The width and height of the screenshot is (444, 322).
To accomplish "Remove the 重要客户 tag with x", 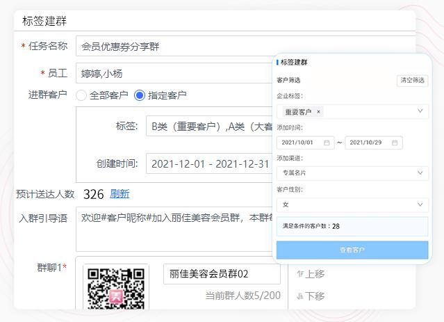I will [318, 112].
